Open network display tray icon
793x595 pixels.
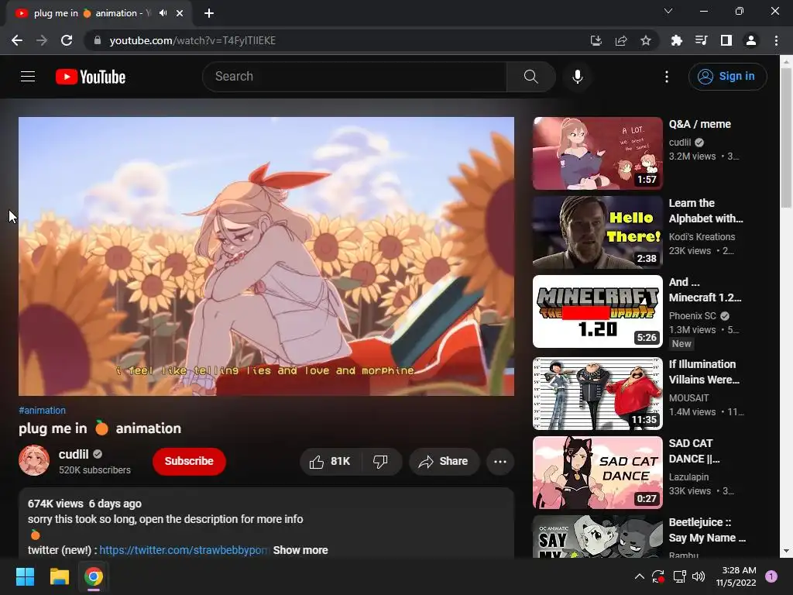click(x=679, y=576)
